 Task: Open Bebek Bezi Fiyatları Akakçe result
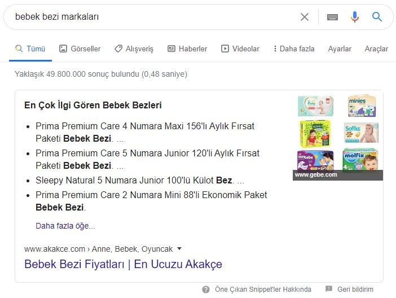click(123, 264)
